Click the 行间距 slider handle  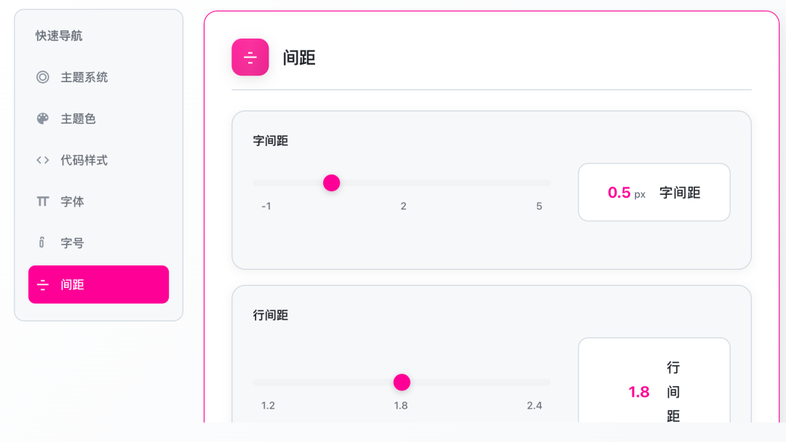pos(401,382)
